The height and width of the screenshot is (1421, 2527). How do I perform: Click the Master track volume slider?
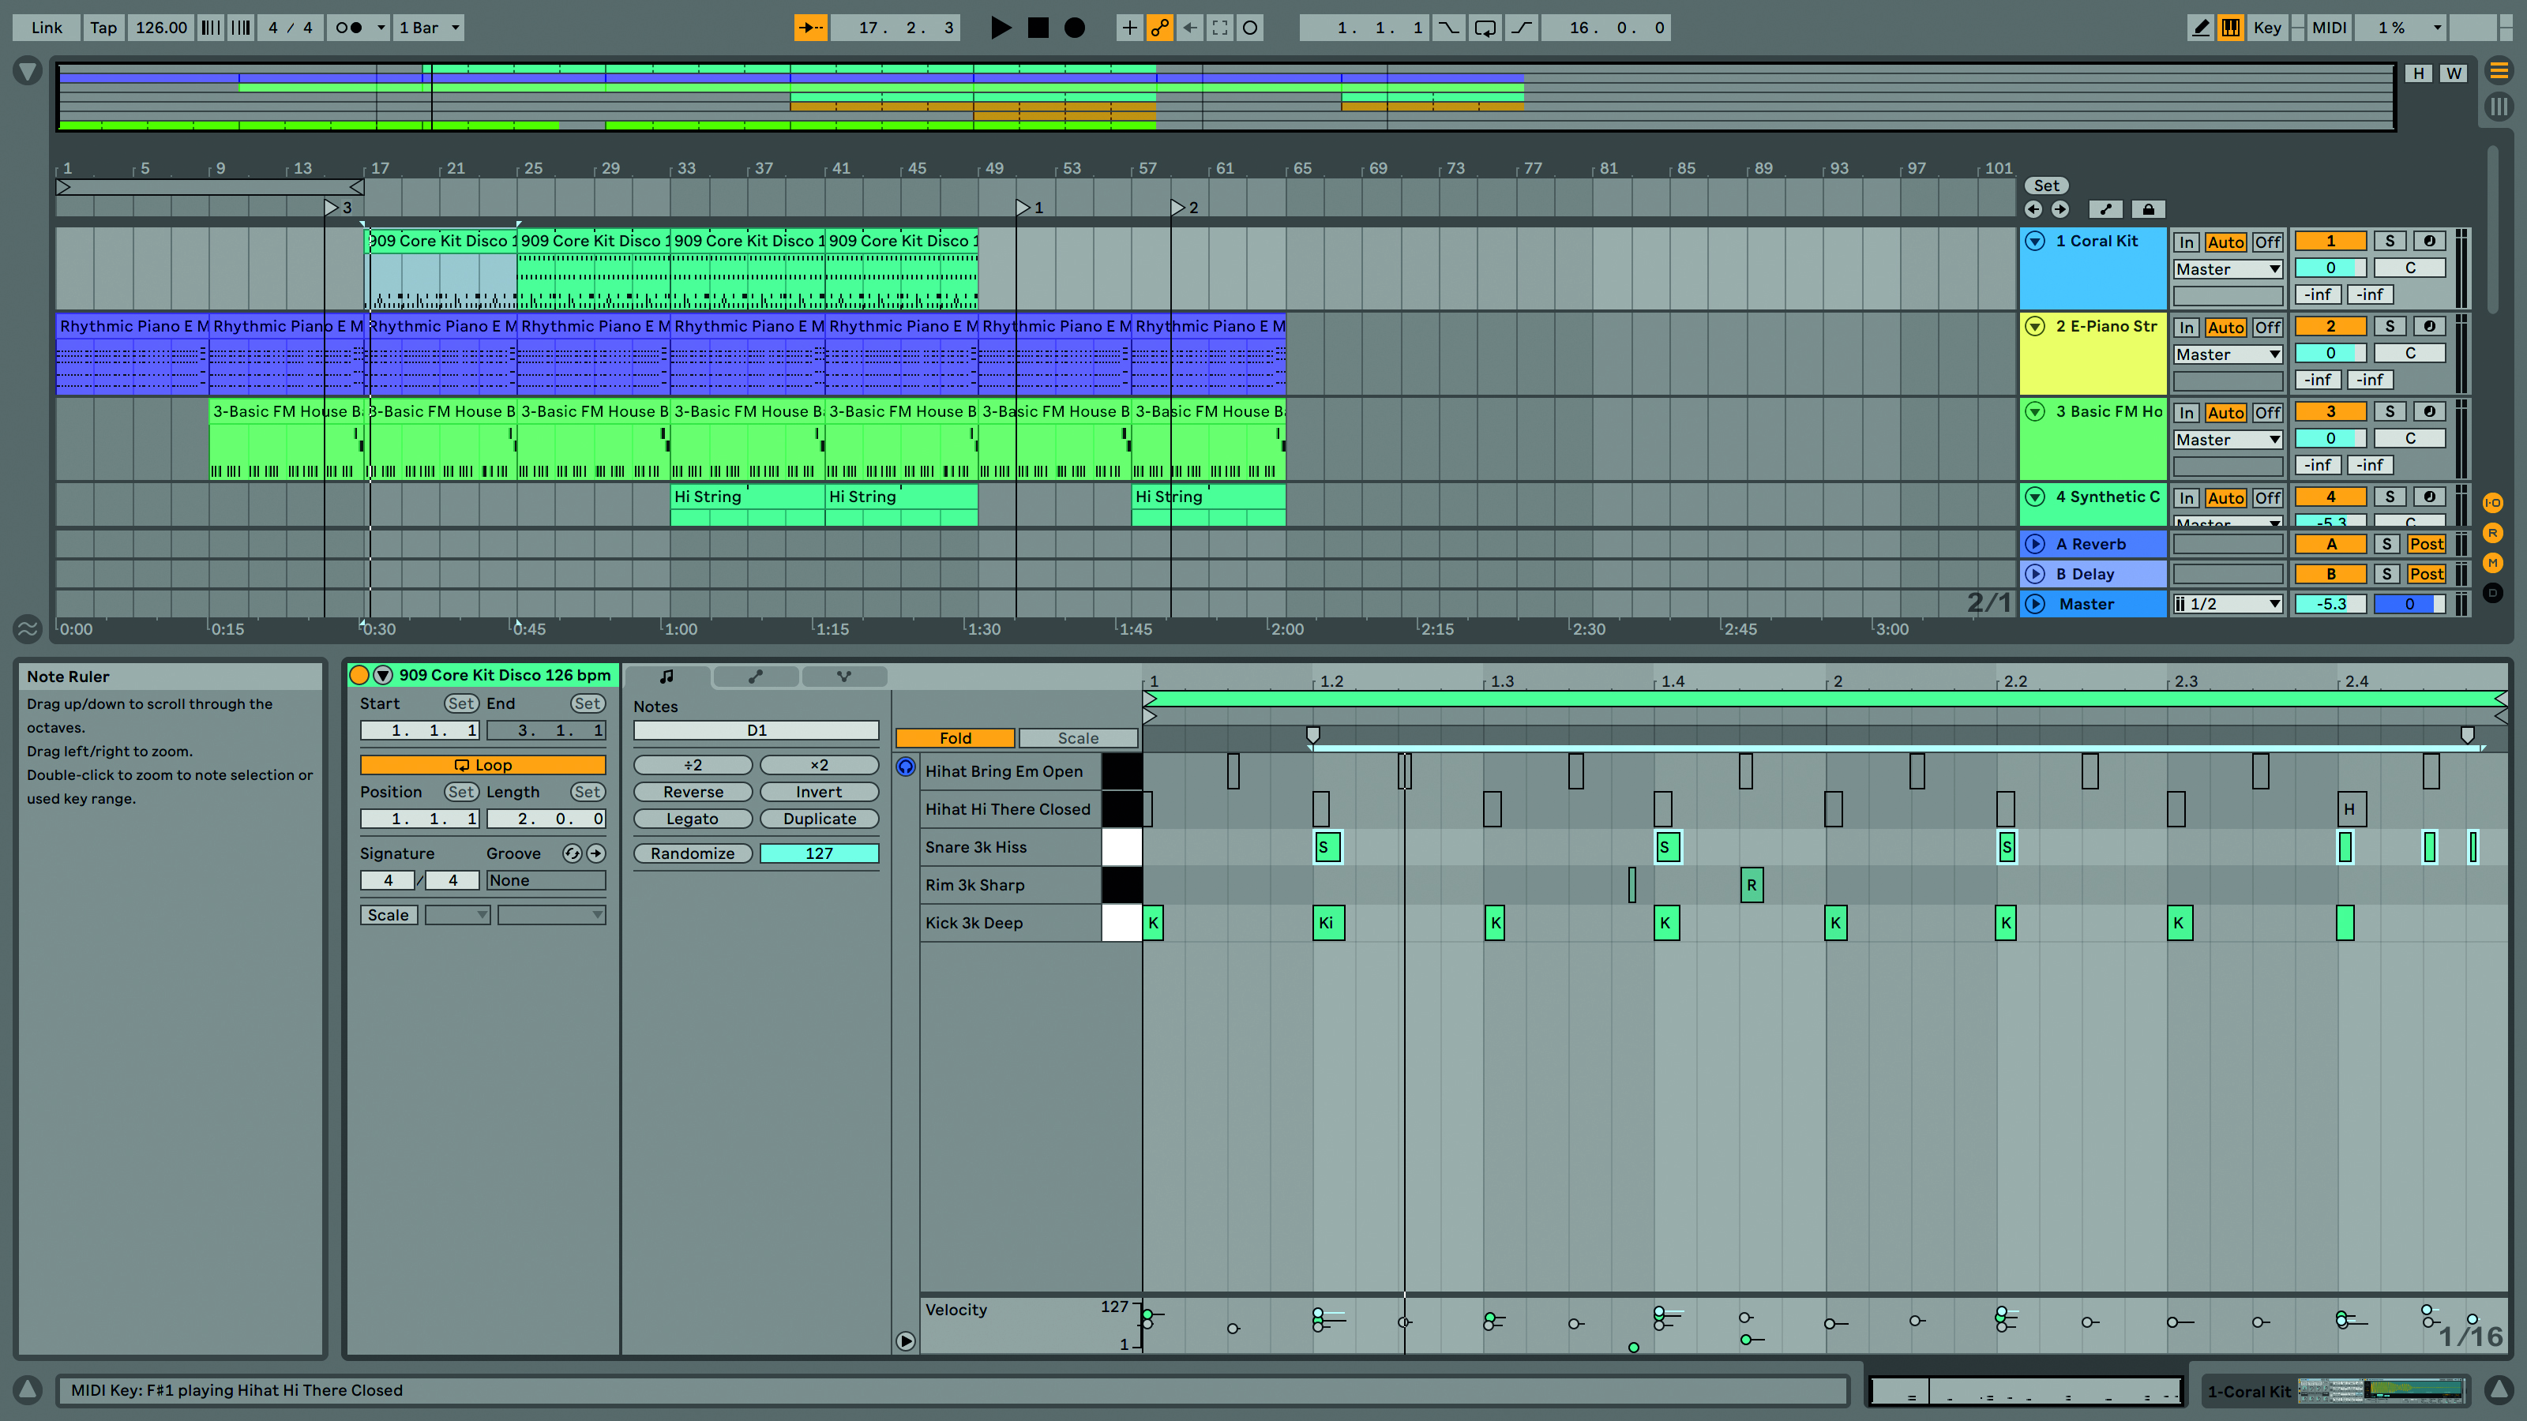click(x=2331, y=604)
